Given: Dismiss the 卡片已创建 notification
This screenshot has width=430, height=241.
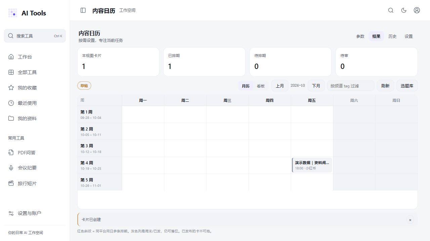Looking at the screenshot, I should click(x=410, y=220).
